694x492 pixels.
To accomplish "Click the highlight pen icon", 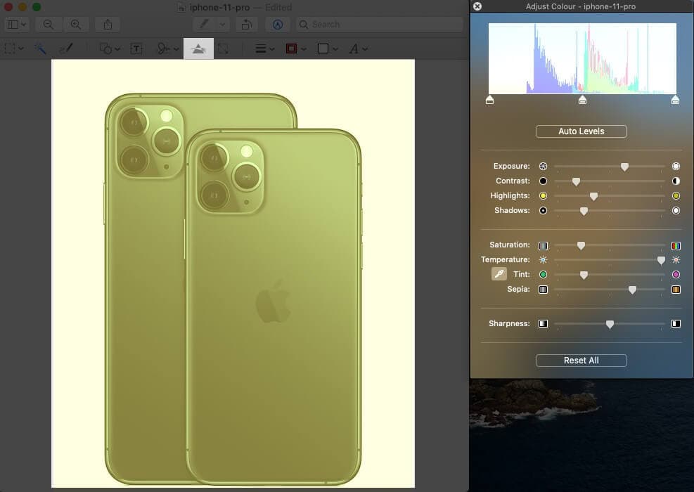I will [x=204, y=25].
